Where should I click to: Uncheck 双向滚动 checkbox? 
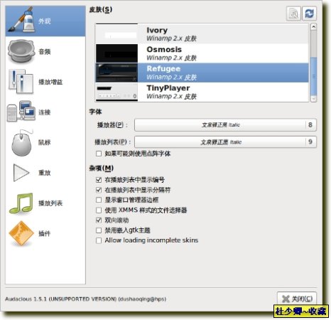(x=99, y=220)
